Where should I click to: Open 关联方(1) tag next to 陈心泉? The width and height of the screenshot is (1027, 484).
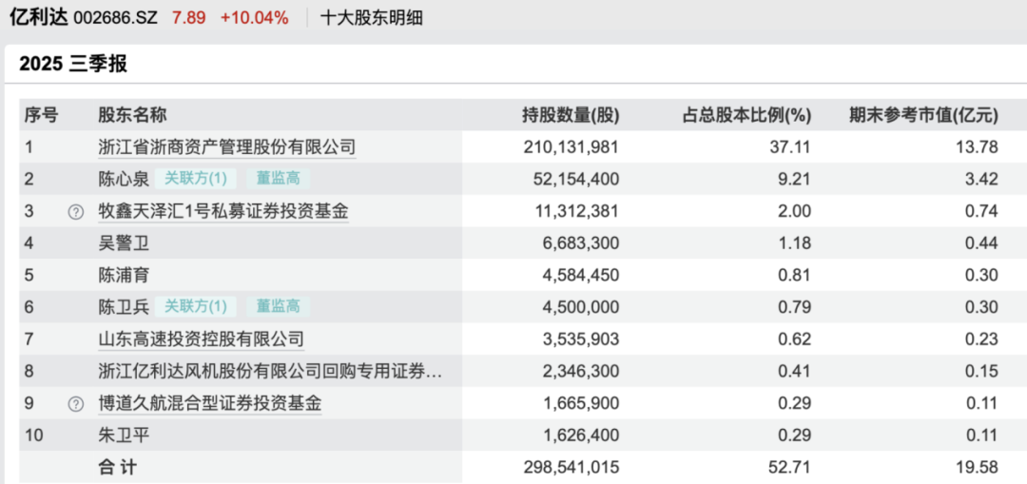[x=196, y=178]
